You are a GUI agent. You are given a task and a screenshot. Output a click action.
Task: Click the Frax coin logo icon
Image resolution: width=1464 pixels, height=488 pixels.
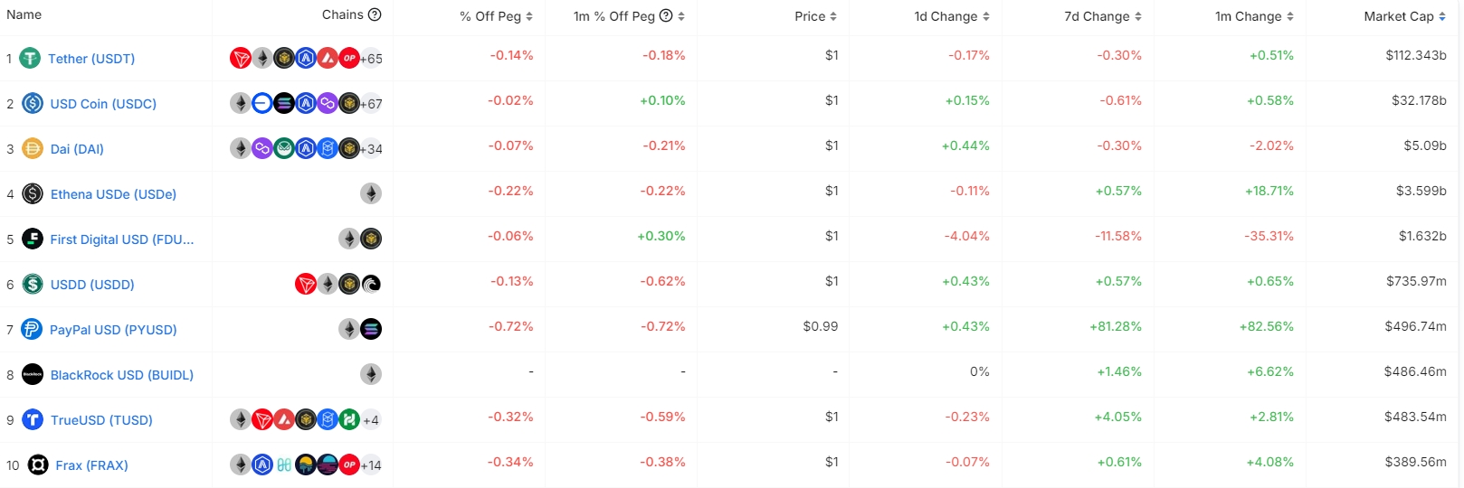click(x=38, y=465)
